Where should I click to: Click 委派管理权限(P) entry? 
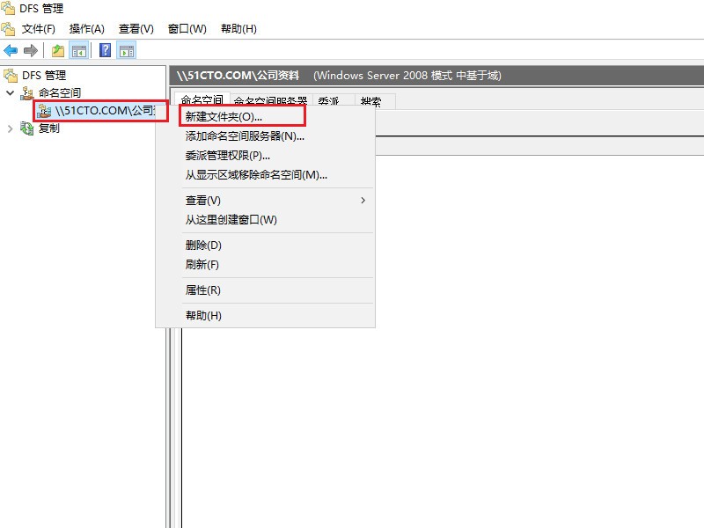point(223,154)
